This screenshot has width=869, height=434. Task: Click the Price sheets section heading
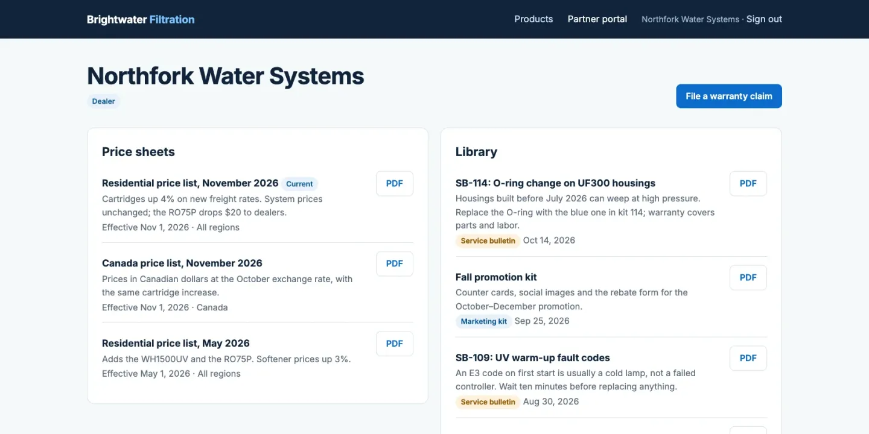138,152
